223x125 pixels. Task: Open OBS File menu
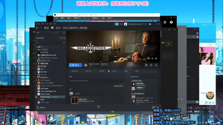click(x=56, y=18)
